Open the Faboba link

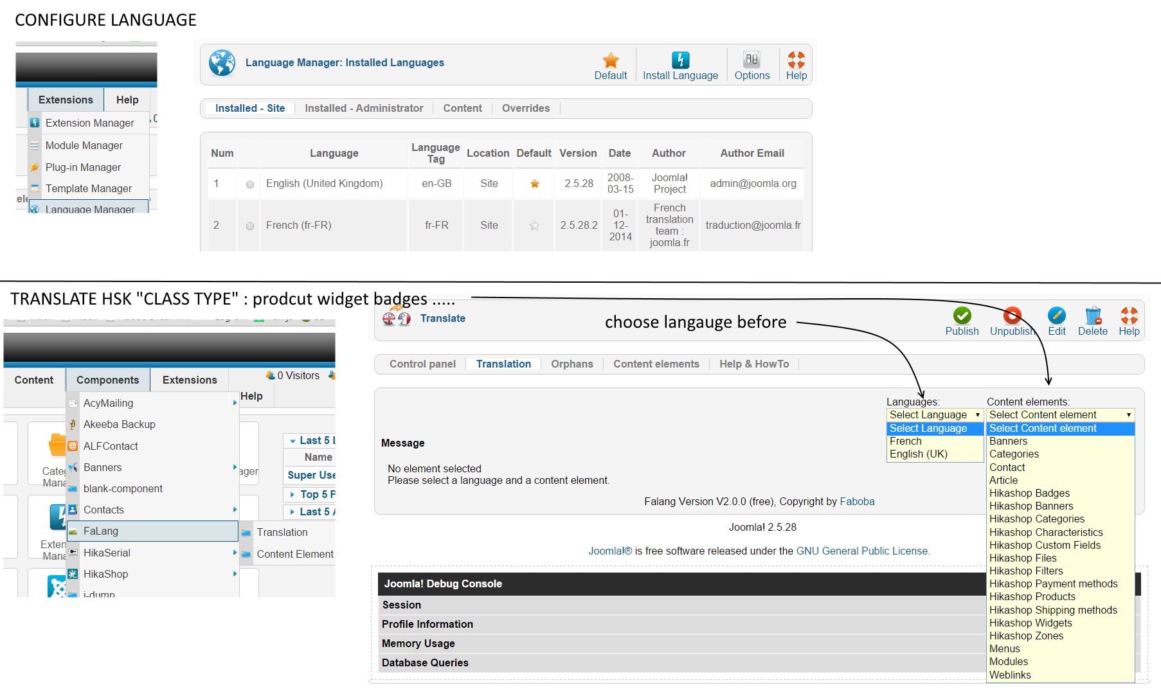pos(857,502)
